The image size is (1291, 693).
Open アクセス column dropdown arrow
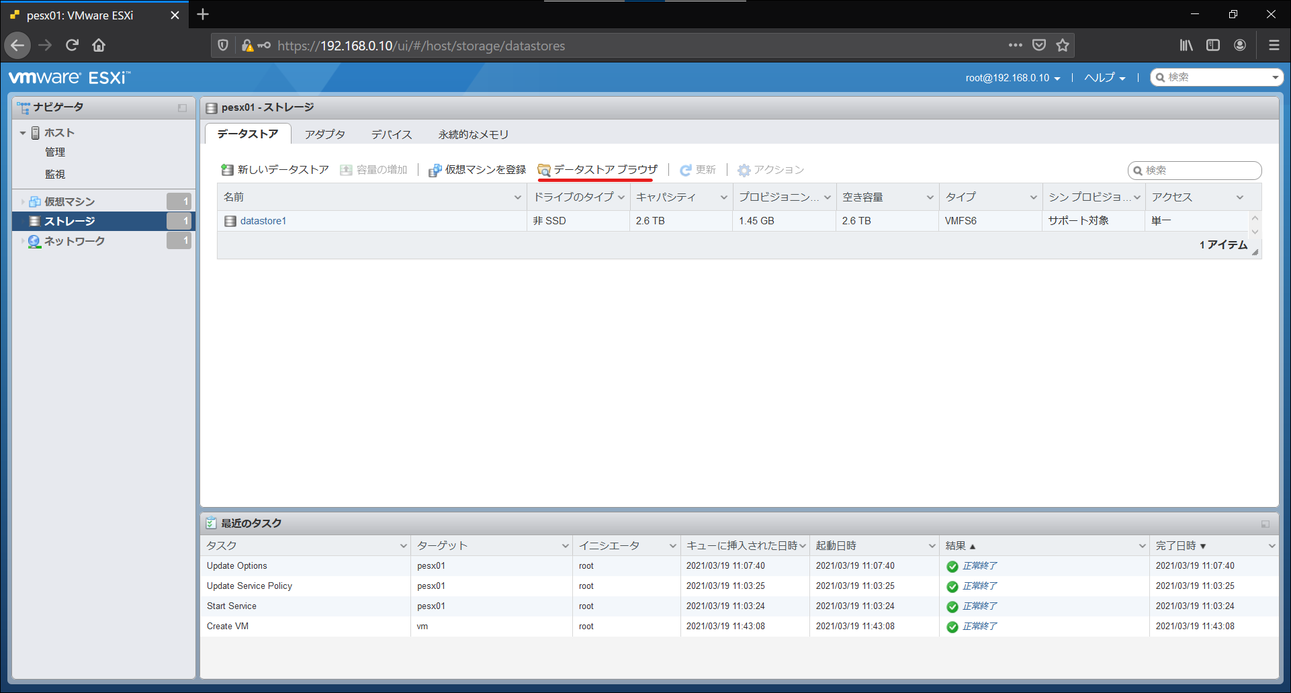tap(1239, 197)
